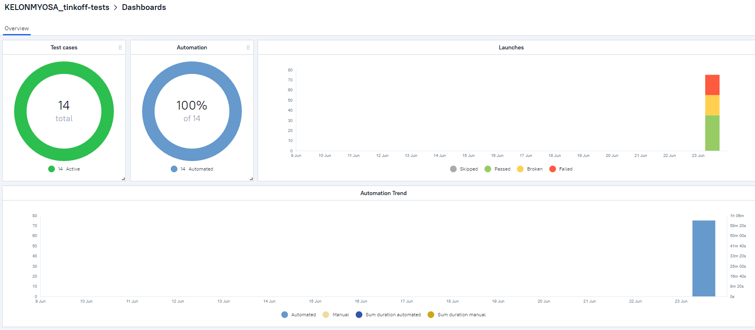Click the Launches widget title
Viewport: 755px width, 330px height.
(511, 48)
